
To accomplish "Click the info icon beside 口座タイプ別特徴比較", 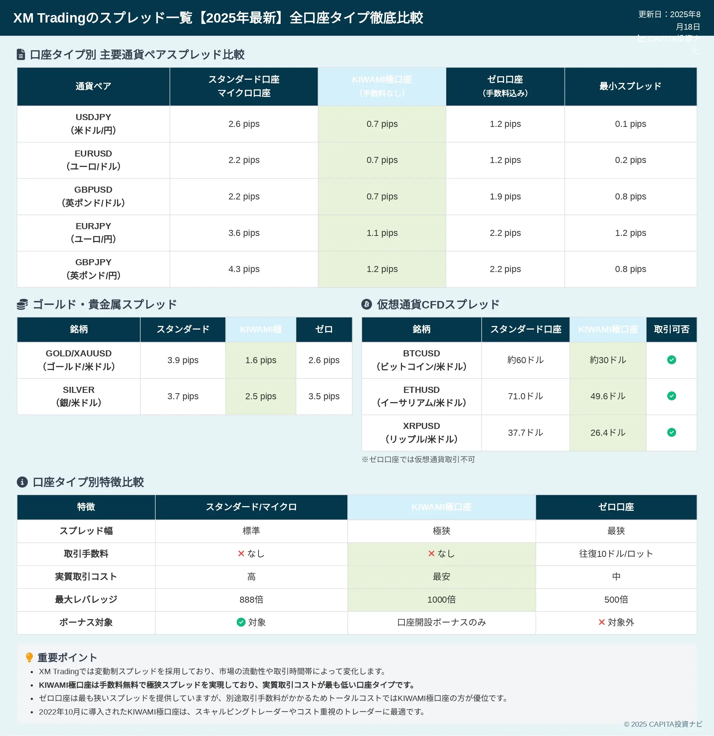I will click(22, 482).
